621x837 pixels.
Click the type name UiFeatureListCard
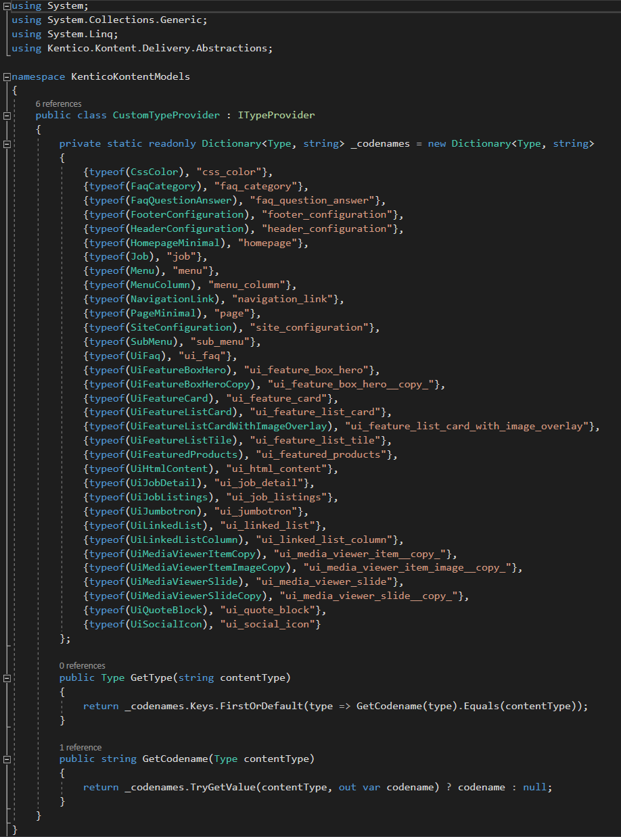point(181,414)
